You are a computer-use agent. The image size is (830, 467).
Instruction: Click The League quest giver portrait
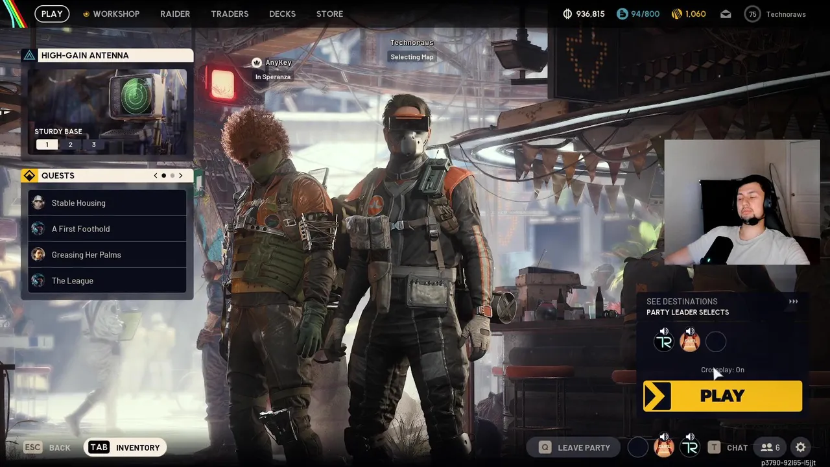[x=38, y=280]
